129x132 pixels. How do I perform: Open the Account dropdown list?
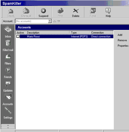pyautogui.click(x=50, y=21)
